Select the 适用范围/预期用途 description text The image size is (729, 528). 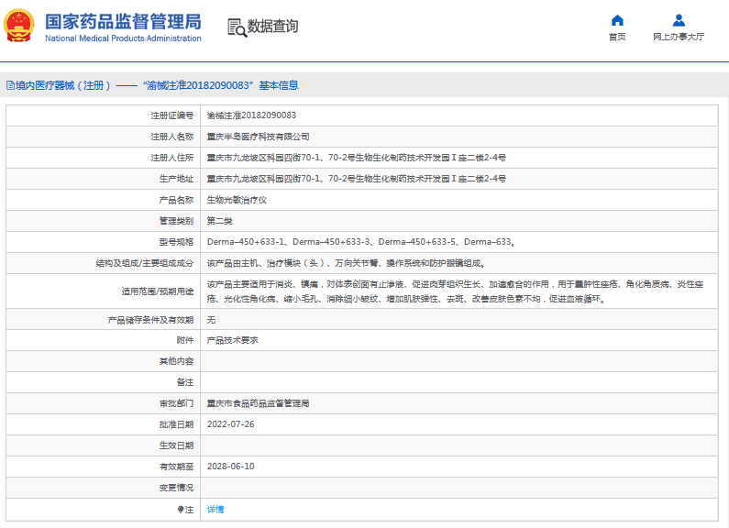(455, 291)
